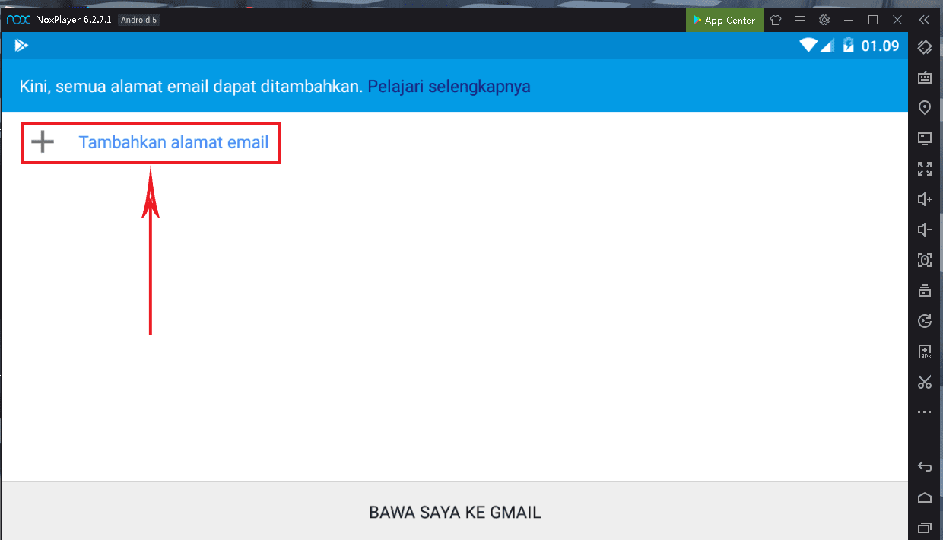This screenshot has height=540, width=943.
Task: Click the Android back arrow in sidebar
Action: click(x=925, y=466)
